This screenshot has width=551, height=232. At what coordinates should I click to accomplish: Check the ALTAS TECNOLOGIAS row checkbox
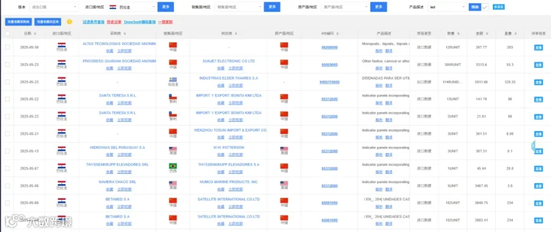[7, 47]
